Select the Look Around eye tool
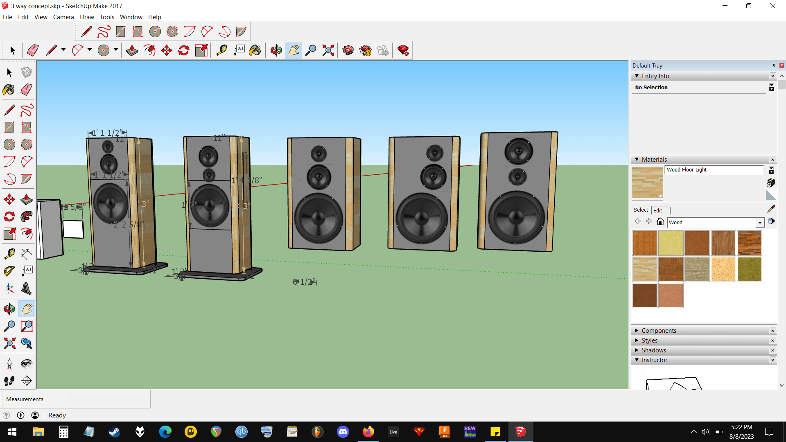Screen dimensions: 786x442 click(27, 364)
